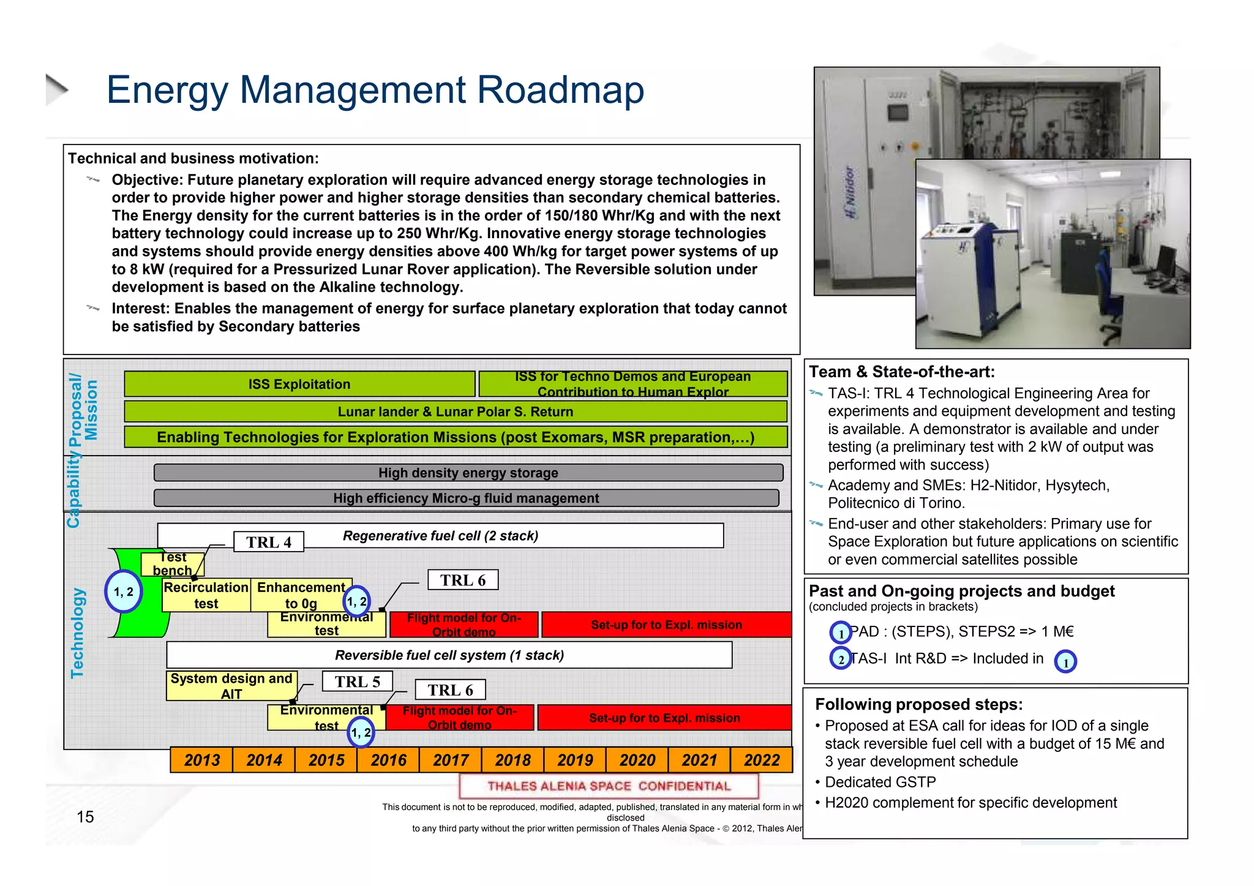The height and width of the screenshot is (886, 1254).
Task: Click Regenerative fuel cell (2 stack) header
Action: pos(440,536)
